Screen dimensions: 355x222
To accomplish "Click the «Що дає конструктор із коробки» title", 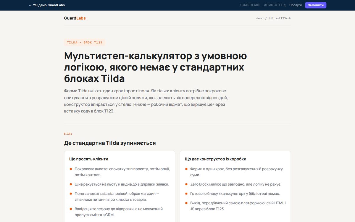I will [216, 159].
